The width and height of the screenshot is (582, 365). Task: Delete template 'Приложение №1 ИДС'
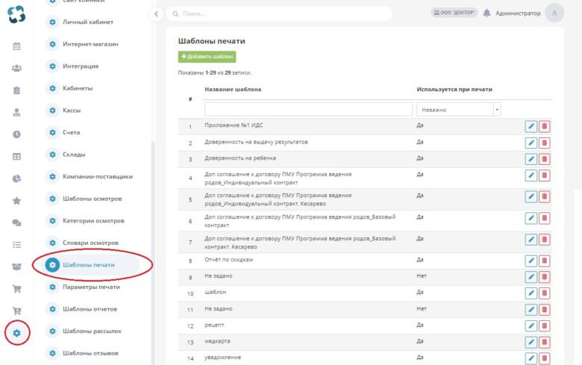(x=544, y=126)
